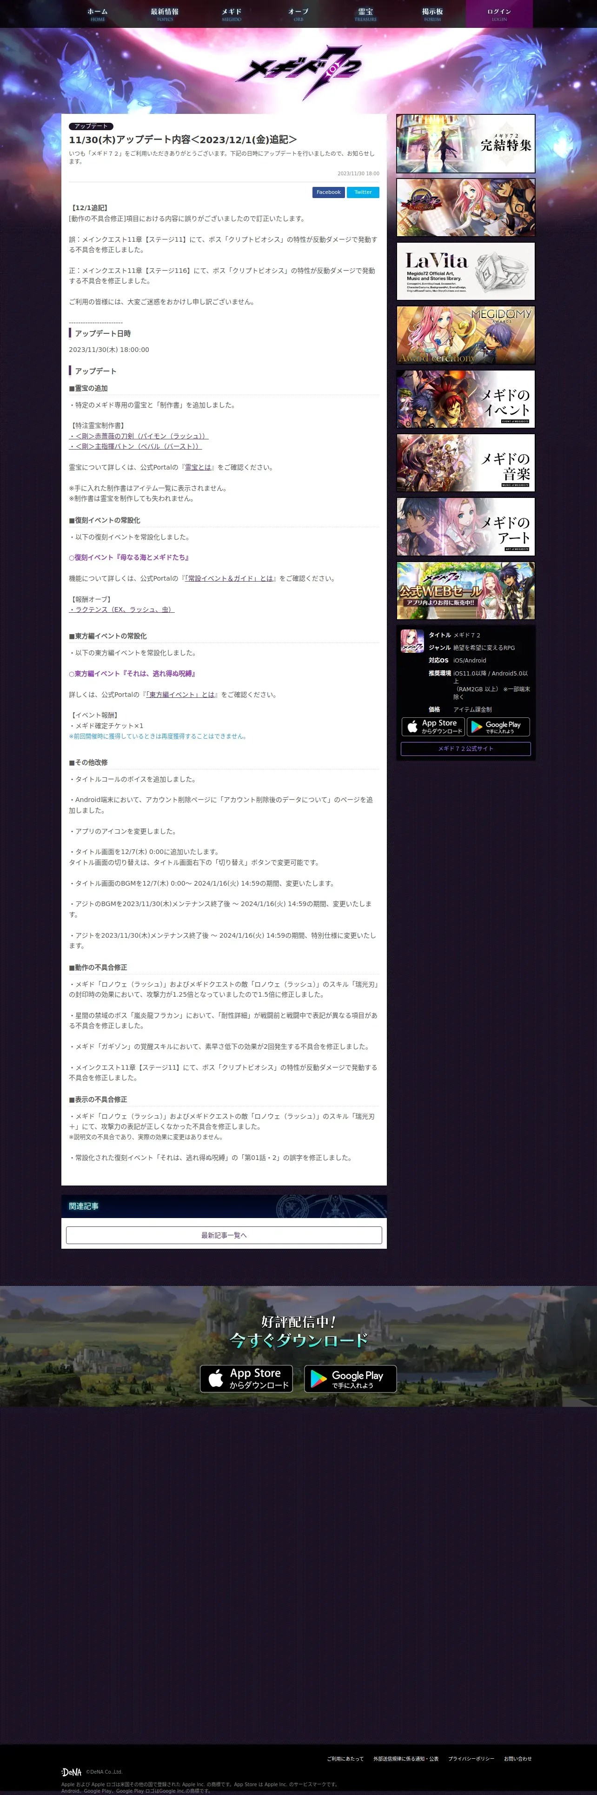Image resolution: width=597 pixels, height=1795 pixels.
Task: Open the 霊宝とは Portal link
Action: 199,468
